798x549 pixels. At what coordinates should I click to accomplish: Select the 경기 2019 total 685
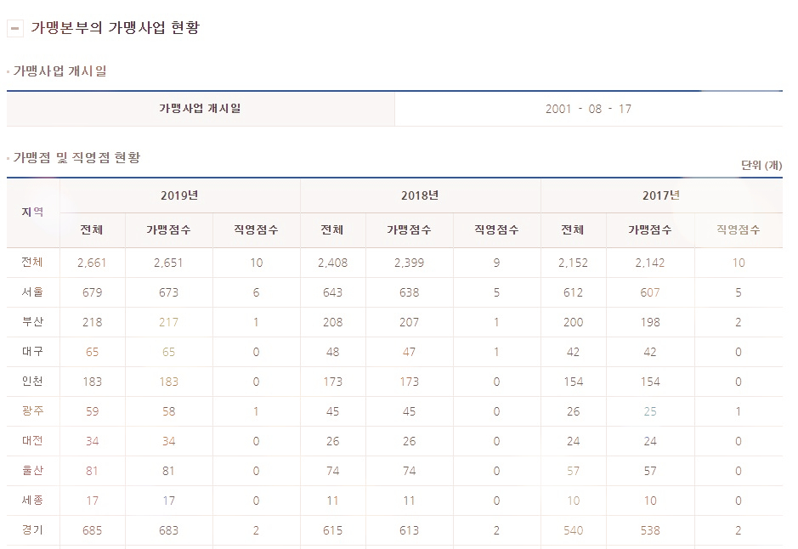(x=92, y=530)
